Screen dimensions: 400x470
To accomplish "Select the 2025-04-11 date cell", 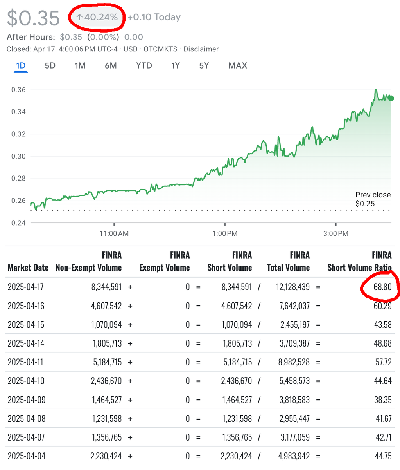I will click(x=26, y=362).
